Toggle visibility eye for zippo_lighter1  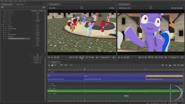[3, 35]
